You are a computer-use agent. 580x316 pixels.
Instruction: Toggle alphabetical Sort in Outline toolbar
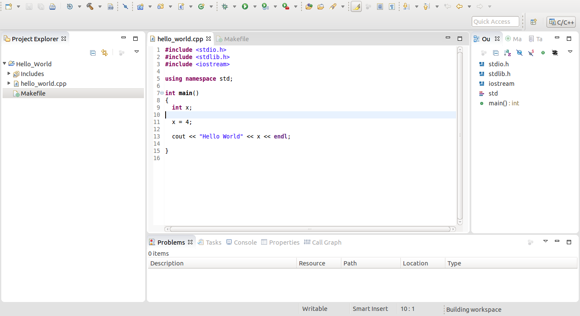tap(507, 53)
